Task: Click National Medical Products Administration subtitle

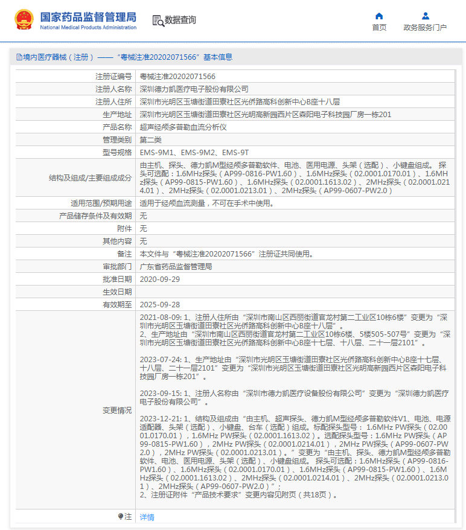Action: 88,27
